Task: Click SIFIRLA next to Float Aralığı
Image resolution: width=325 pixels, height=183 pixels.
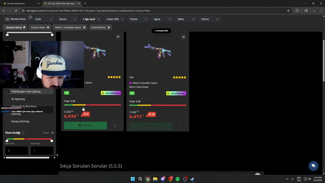Action: [46, 133]
